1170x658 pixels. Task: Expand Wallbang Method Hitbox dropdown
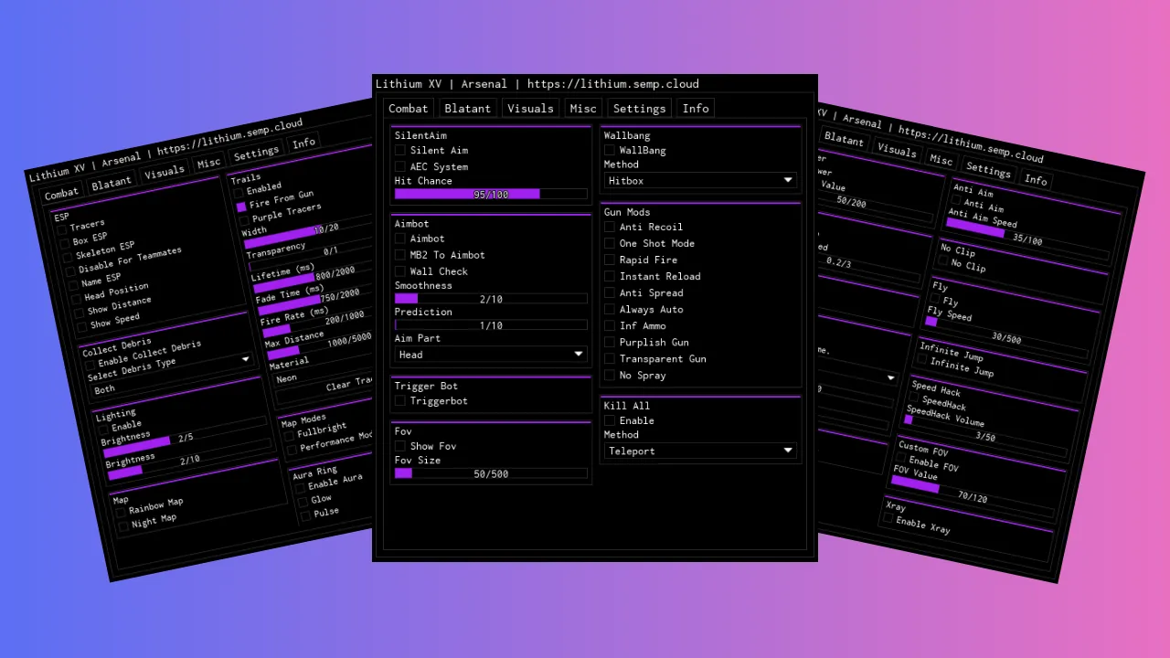tap(700, 181)
